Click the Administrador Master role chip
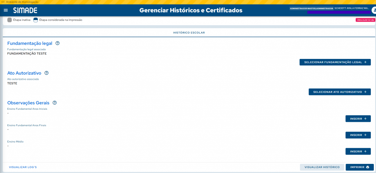This screenshot has width=376, height=173. click(x=311, y=8)
